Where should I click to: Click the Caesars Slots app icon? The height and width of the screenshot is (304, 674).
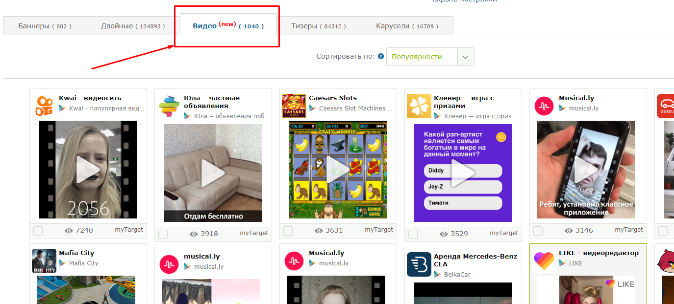[294, 106]
